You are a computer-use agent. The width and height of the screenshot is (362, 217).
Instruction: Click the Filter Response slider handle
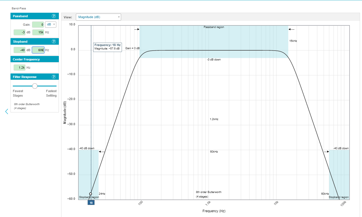click(x=35, y=86)
